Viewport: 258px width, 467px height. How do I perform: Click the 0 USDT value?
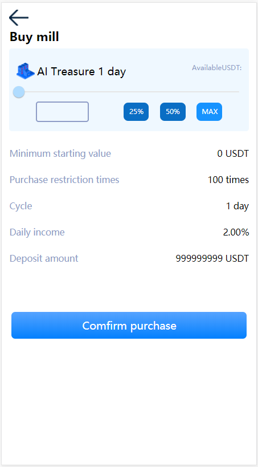click(x=233, y=154)
